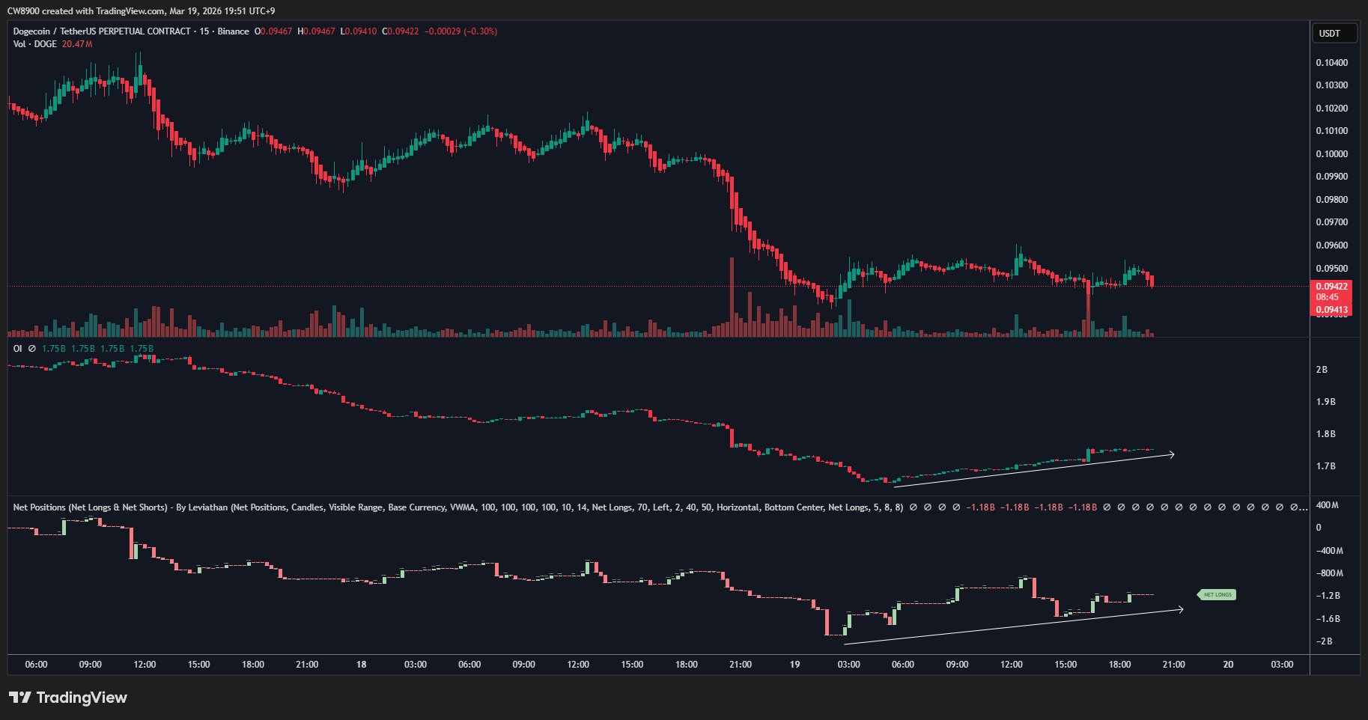Click the 0.09800 price axis label
The width and height of the screenshot is (1368, 720).
tap(1331, 200)
